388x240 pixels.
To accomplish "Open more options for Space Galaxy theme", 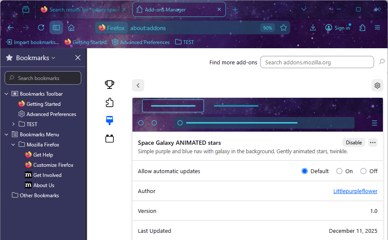I will click(x=373, y=143).
